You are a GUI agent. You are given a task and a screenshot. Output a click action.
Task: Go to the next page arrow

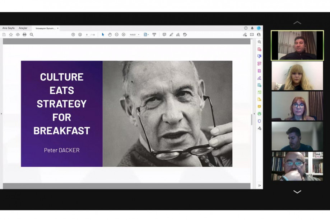(80, 35)
